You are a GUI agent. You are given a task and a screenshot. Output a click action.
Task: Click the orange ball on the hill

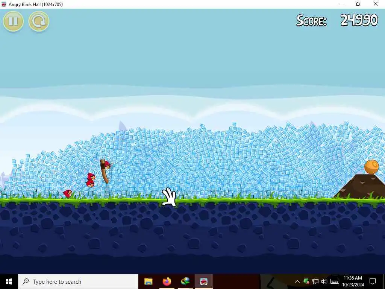click(x=371, y=167)
